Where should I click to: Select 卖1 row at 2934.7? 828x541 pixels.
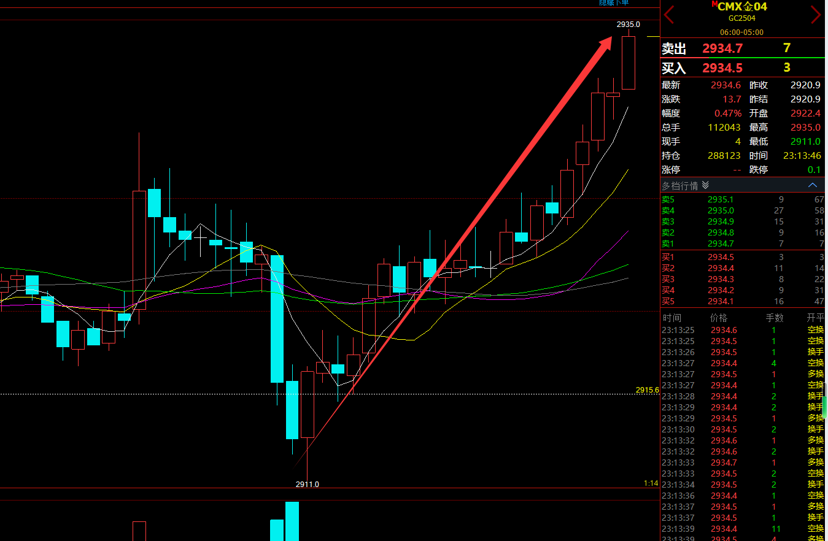tap(743, 244)
